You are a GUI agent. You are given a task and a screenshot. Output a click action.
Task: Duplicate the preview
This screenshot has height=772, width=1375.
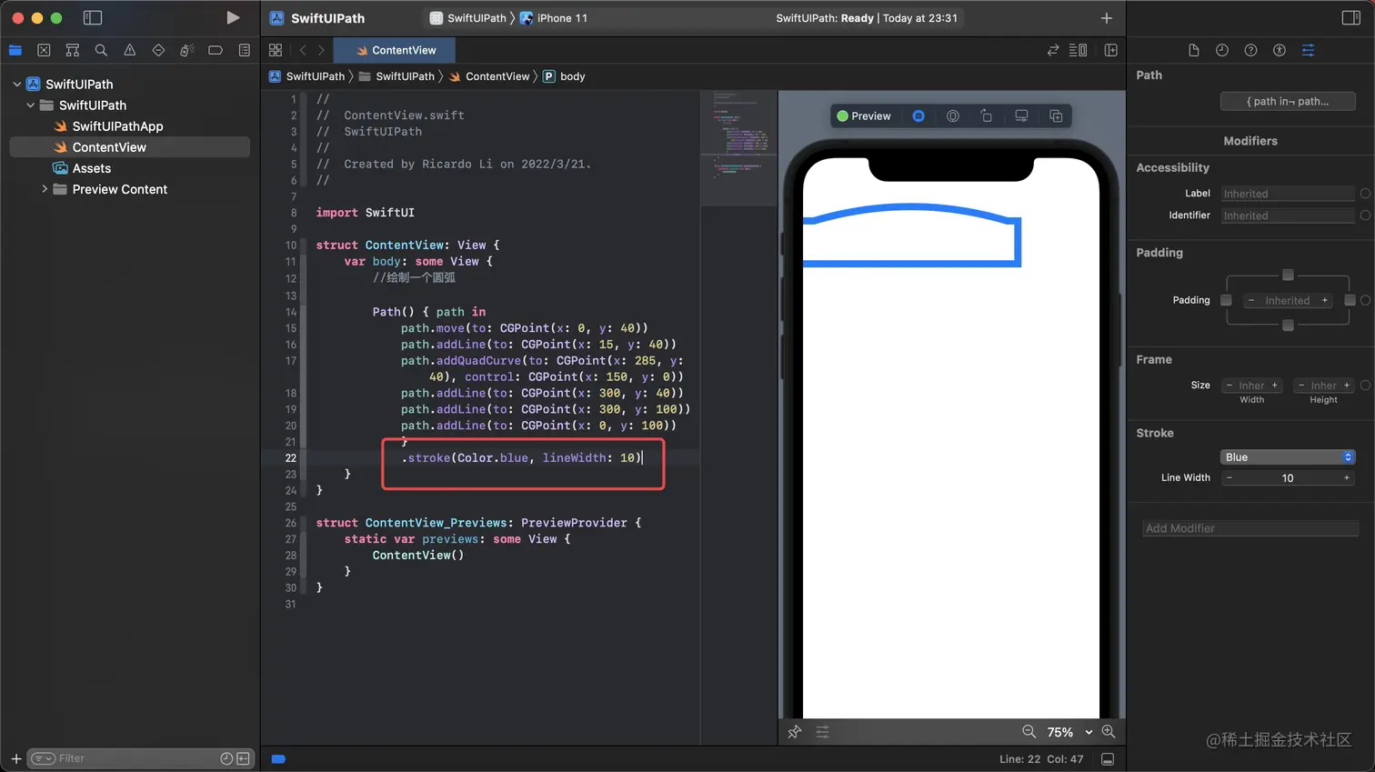coord(1056,115)
